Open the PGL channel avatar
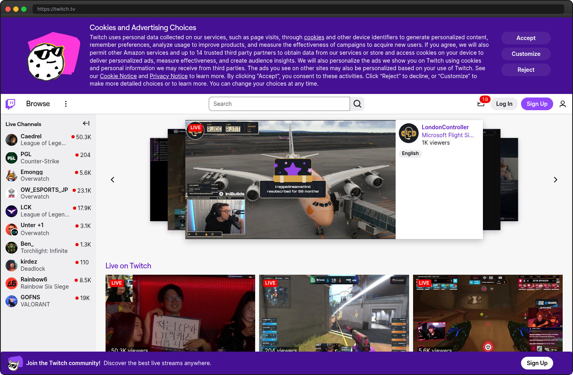The height and width of the screenshot is (375, 573). click(x=11, y=157)
